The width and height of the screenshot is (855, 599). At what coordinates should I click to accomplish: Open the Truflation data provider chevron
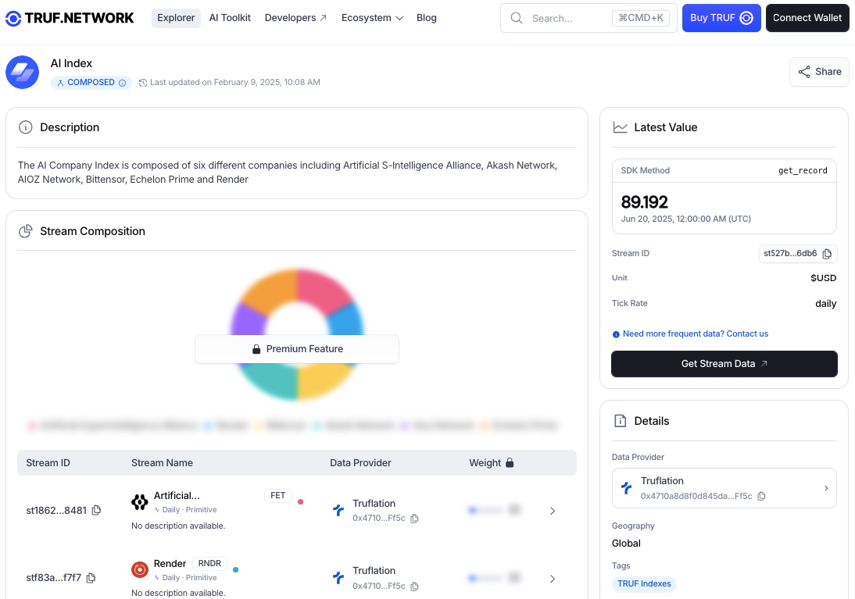coord(826,488)
